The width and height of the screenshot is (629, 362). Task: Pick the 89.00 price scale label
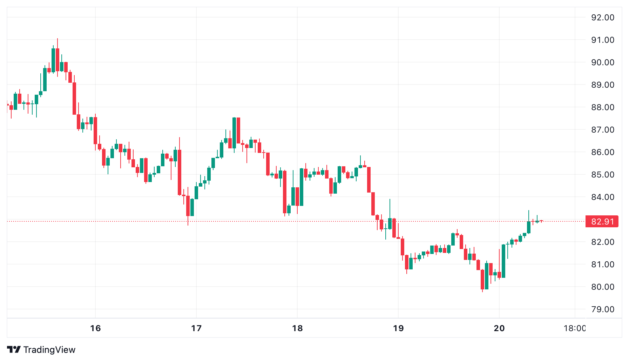pyautogui.click(x=603, y=85)
